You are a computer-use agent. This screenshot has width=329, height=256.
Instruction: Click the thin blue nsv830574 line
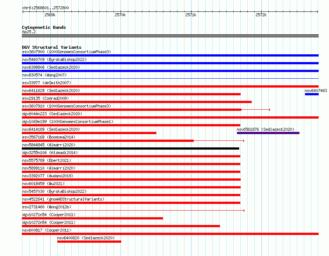[170, 78]
